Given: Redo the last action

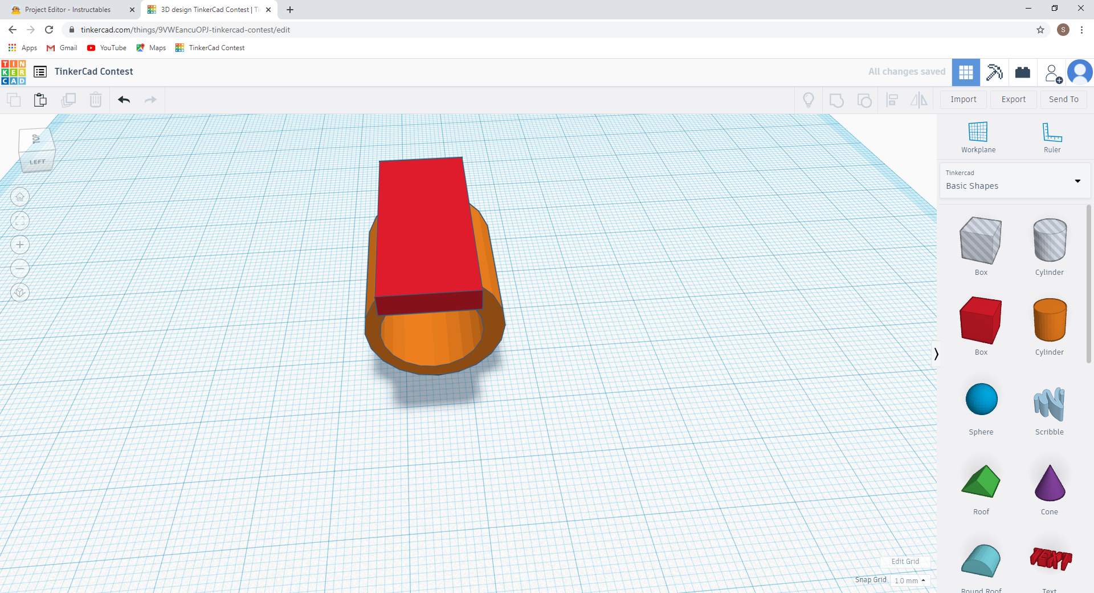Looking at the screenshot, I should coord(150,100).
